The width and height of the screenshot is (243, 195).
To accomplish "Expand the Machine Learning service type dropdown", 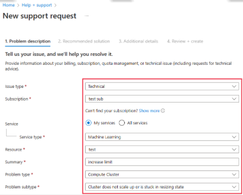I will tap(162, 137).
